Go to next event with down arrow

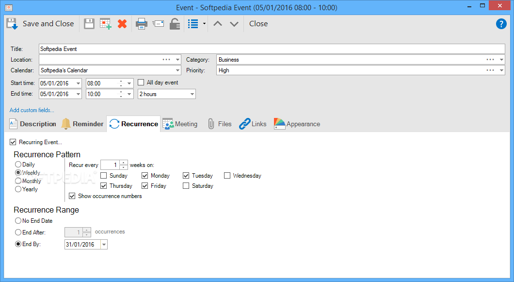(234, 24)
